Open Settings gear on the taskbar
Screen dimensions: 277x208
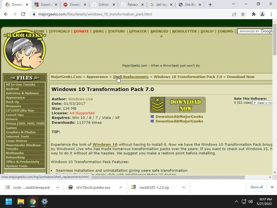click(x=45, y=201)
